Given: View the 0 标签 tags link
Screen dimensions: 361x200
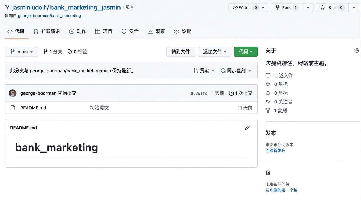Looking at the screenshot, I should (77, 52).
